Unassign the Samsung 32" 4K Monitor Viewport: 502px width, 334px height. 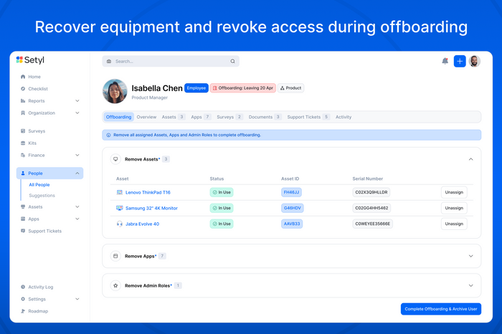pos(454,208)
